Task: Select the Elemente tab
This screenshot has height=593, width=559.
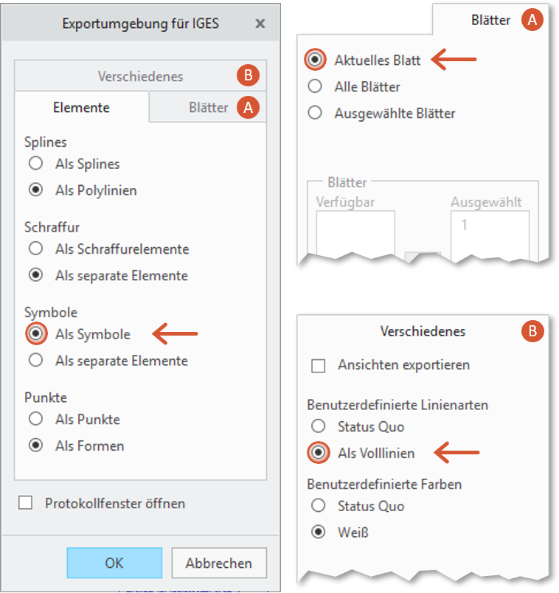Action: point(81,108)
